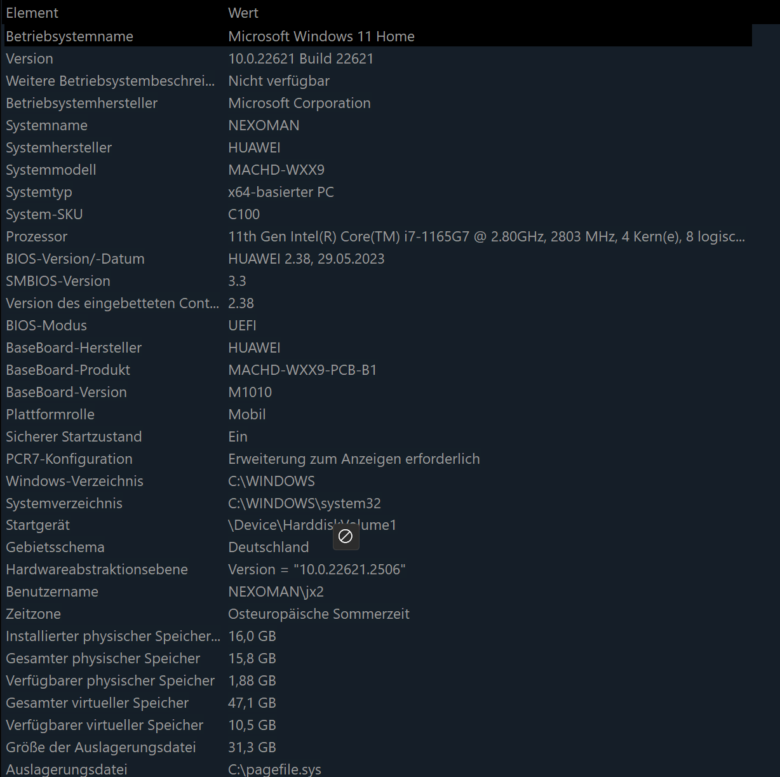The height and width of the screenshot is (777, 780).
Task: Select the BaseBoard-Produkt row label
Action: click(x=68, y=370)
